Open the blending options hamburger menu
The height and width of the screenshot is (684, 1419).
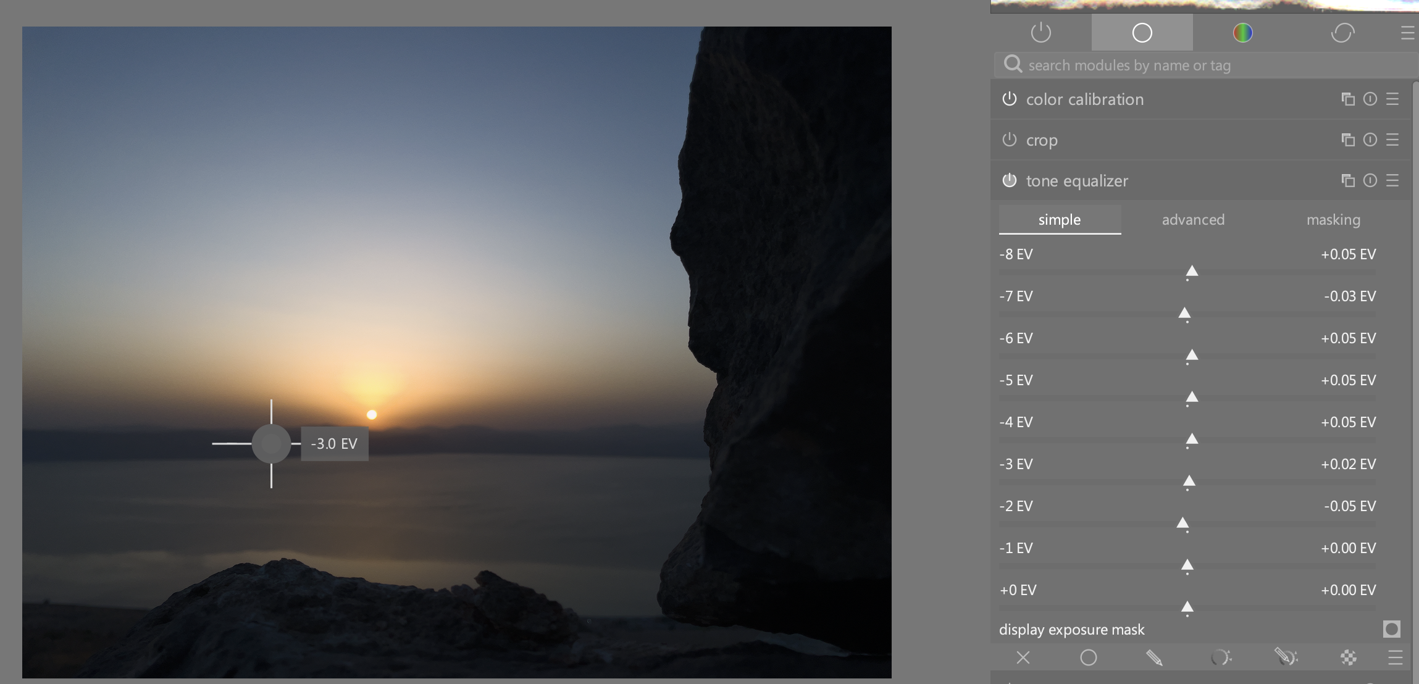point(1395,657)
